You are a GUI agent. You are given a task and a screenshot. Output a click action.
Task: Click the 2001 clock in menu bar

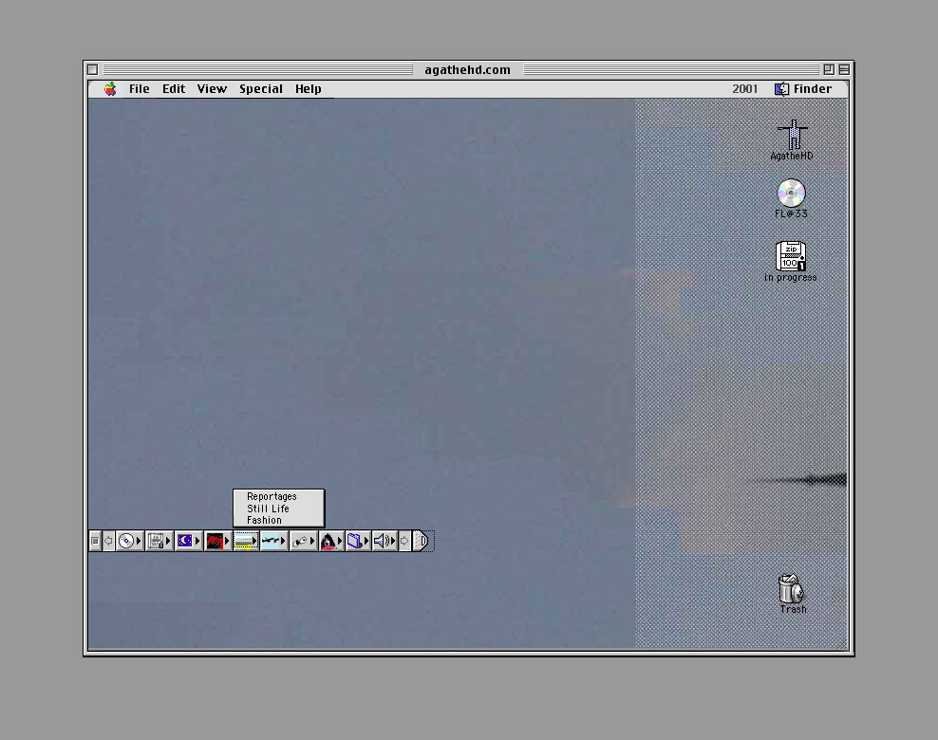pyautogui.click(x=744, y=89)
